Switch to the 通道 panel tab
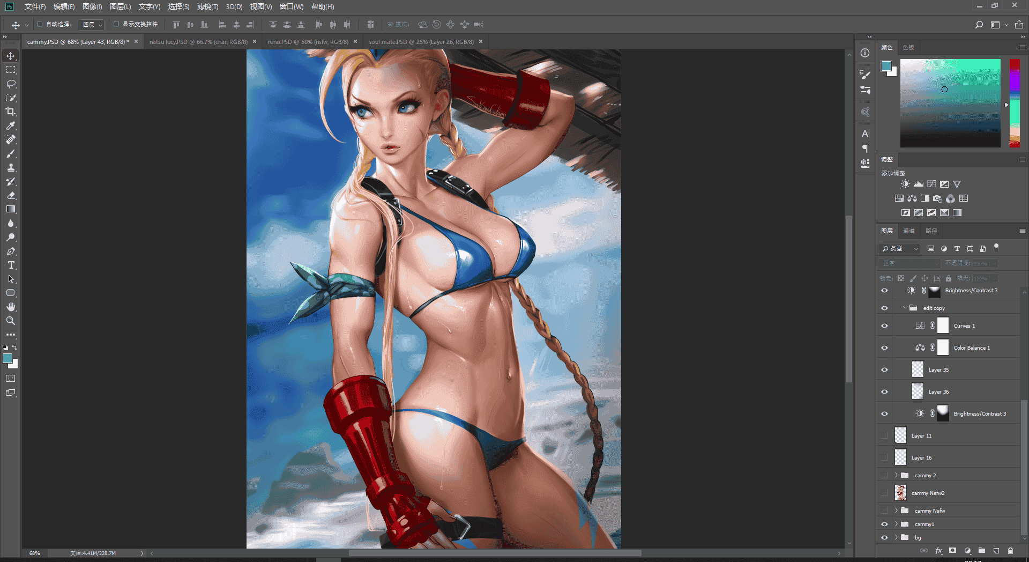Screen dimensions: 1029x562 909,231
